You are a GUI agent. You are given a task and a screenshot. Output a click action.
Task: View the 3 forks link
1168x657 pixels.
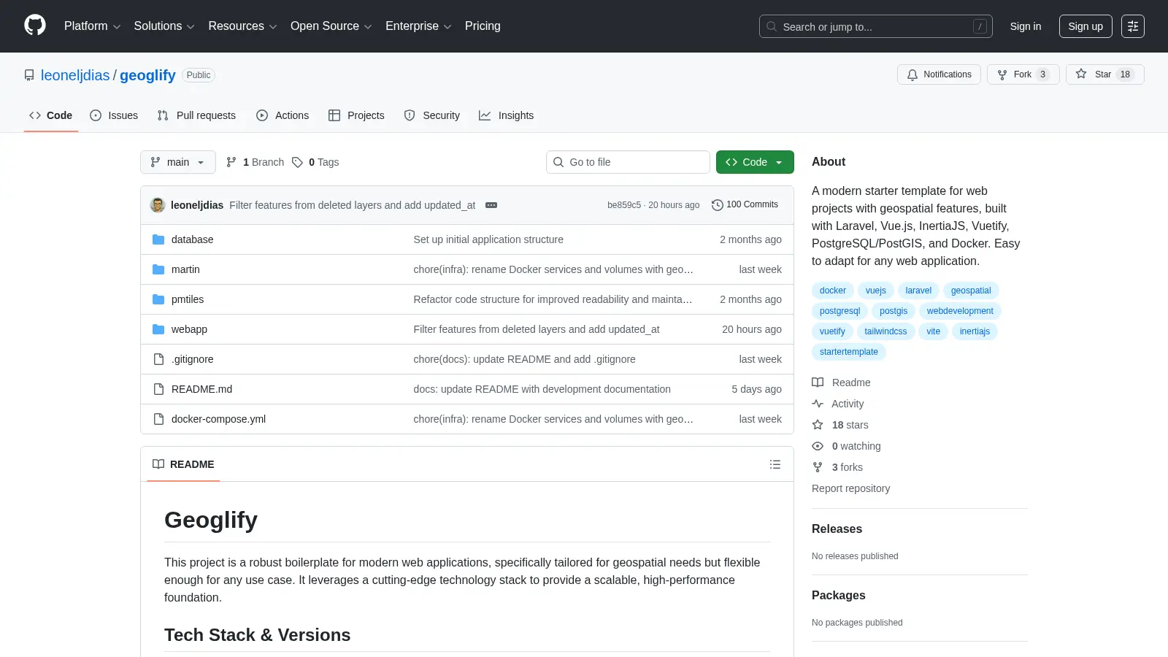pos(837,467)
